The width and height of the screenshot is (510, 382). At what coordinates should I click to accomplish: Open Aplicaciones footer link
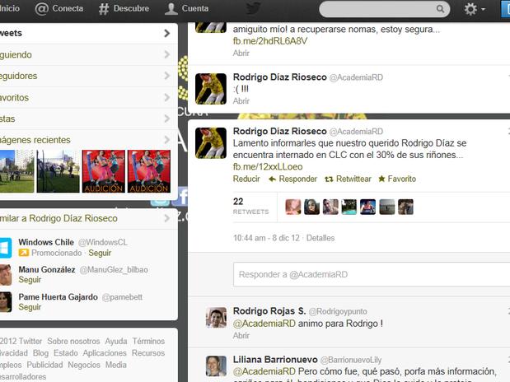click(x=105, y=353)
